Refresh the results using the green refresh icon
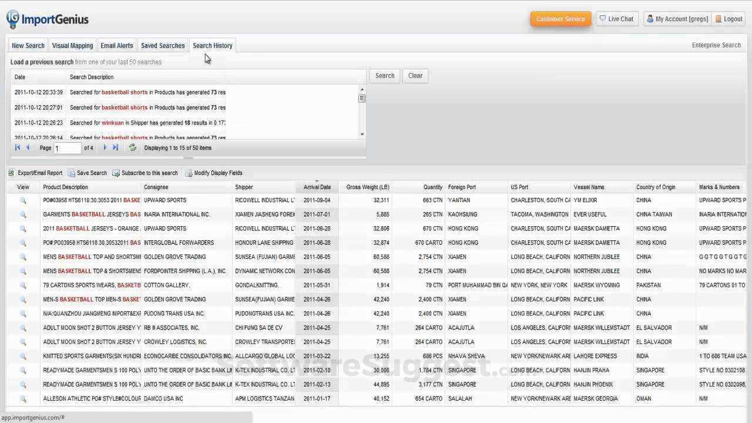This screenshot has width=752, height=423. [x=133, y=147]
